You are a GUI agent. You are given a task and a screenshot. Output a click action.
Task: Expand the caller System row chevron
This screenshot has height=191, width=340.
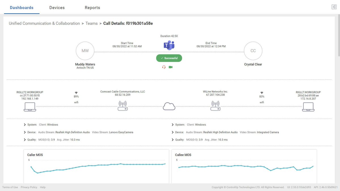[25, 125]
